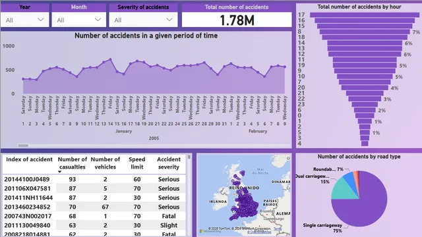Click the 67 vehicles cell
Viewport: 422px width, 237px height.
pyautogui.click(x=105, y=207)
